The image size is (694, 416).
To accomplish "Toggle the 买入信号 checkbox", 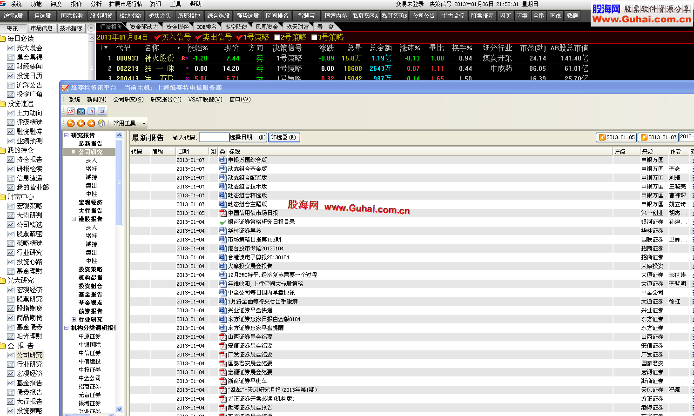I will (x=158, y=37).
